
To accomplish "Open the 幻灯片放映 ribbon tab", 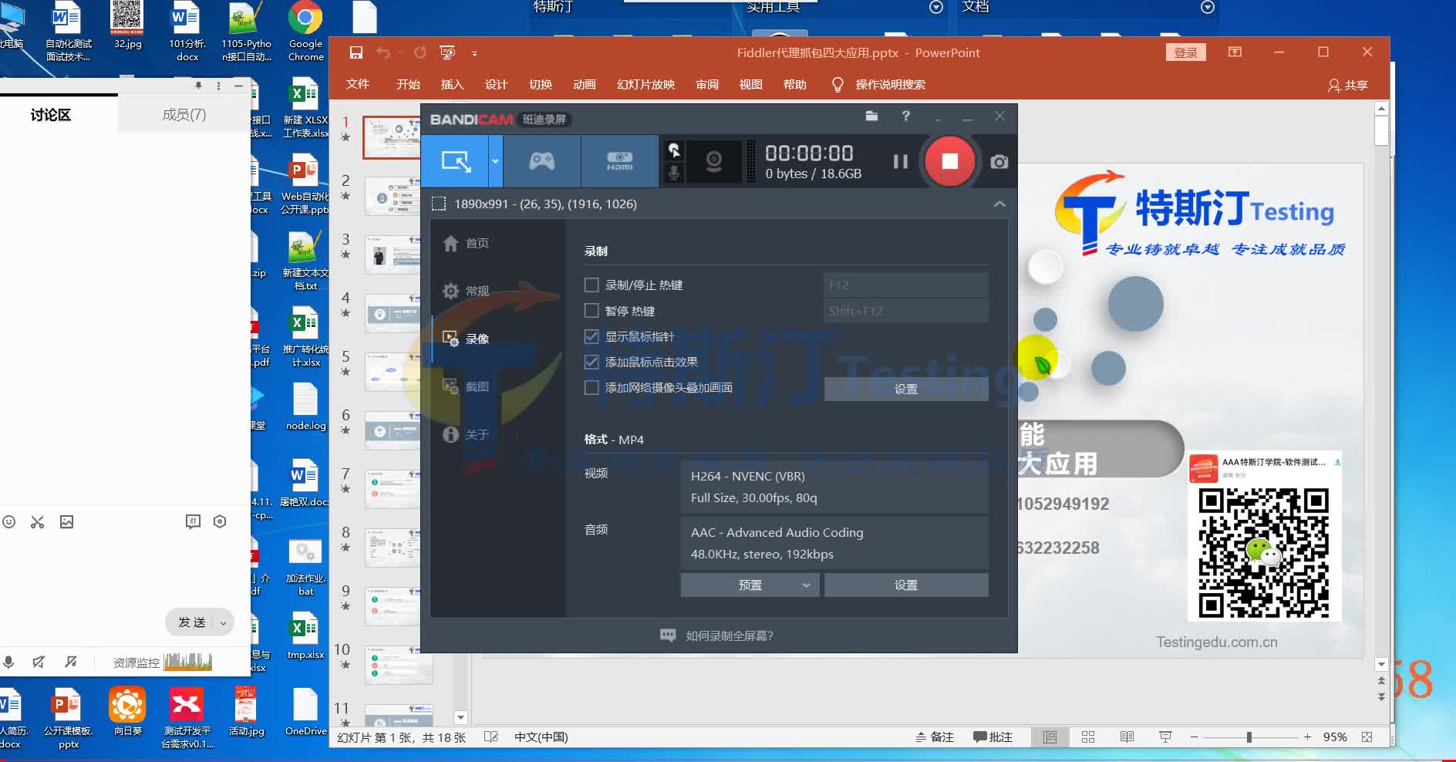I will pyautogui.click(x=645, y=84).
